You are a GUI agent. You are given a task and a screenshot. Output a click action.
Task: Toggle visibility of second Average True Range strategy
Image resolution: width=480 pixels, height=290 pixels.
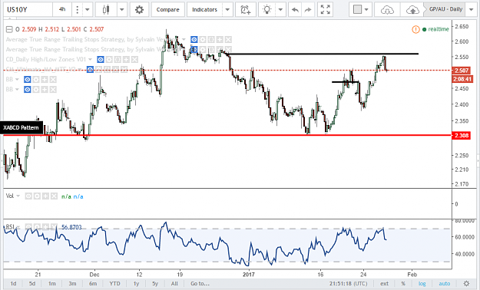194,49
